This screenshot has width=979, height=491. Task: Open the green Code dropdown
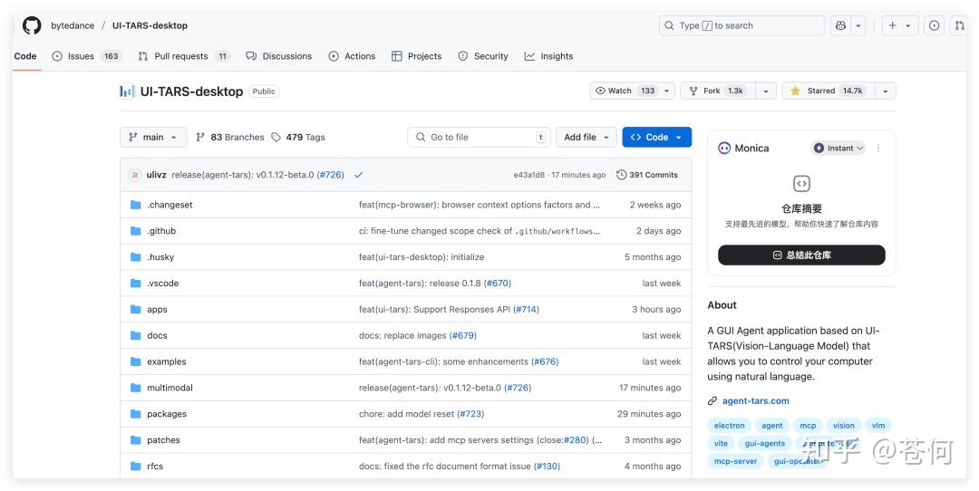(656, 138)
